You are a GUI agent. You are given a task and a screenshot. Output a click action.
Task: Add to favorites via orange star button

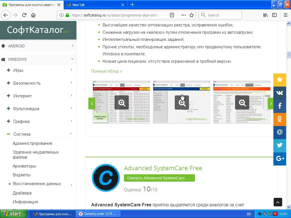tap(280, 80)
